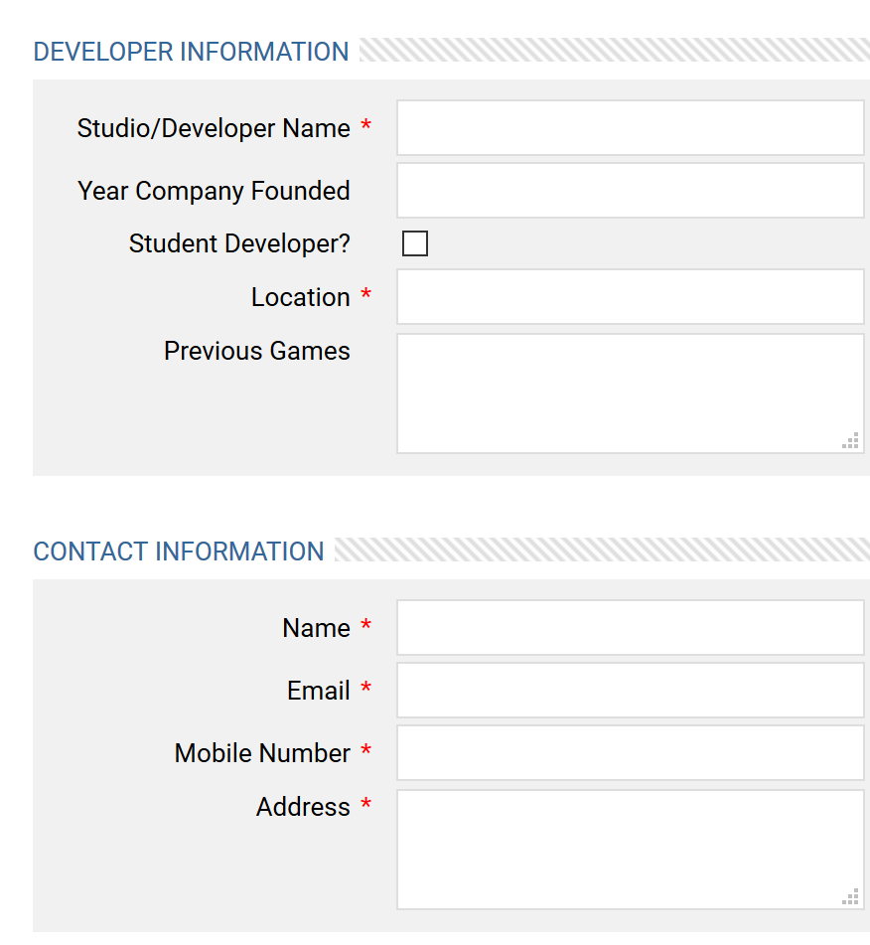The width and height of the screenshot is (870, 945).
Task: Click the Mobile Number label
Action: pos(262,753)
